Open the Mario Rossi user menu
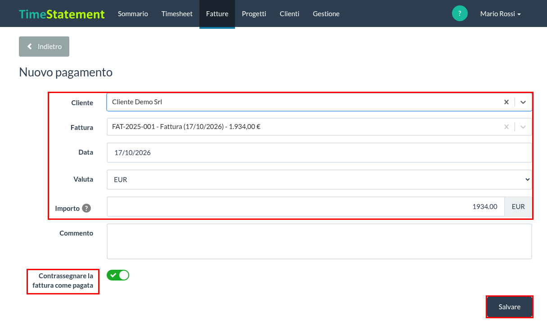Viewport: 547px width, 334px height. 501,14
